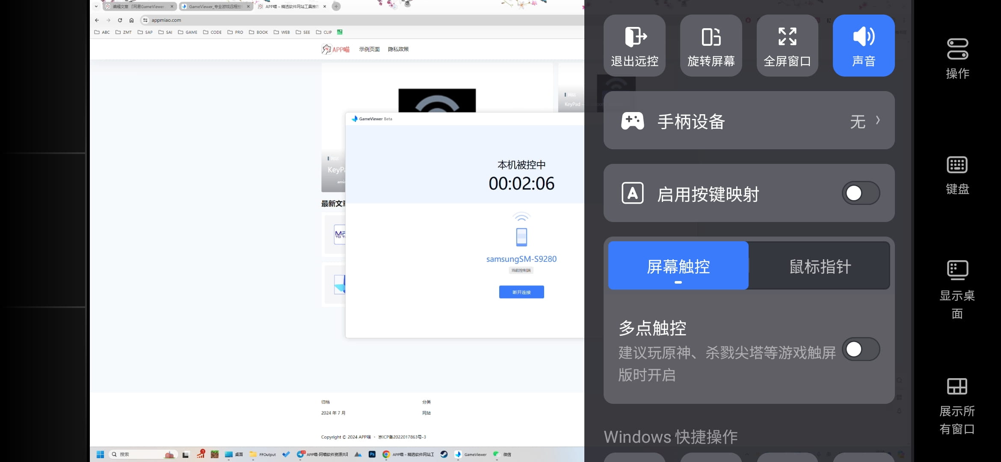
Task: Expand the gamepad device (手柄设备) row chevron
Action: pos(877,120)
